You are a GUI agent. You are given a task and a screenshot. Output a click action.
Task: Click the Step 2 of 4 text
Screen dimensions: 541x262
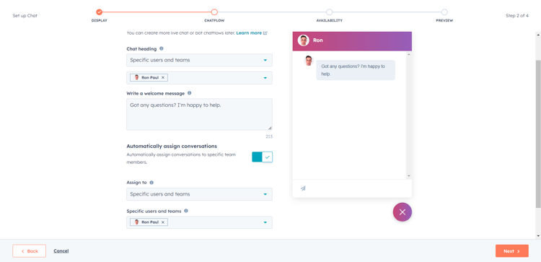pyautogui.click(x=517, y=16)
